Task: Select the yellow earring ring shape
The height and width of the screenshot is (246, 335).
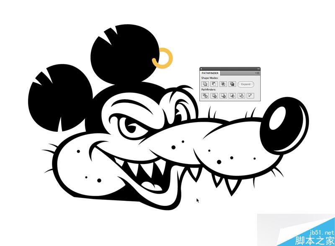Action: [162, 59]
